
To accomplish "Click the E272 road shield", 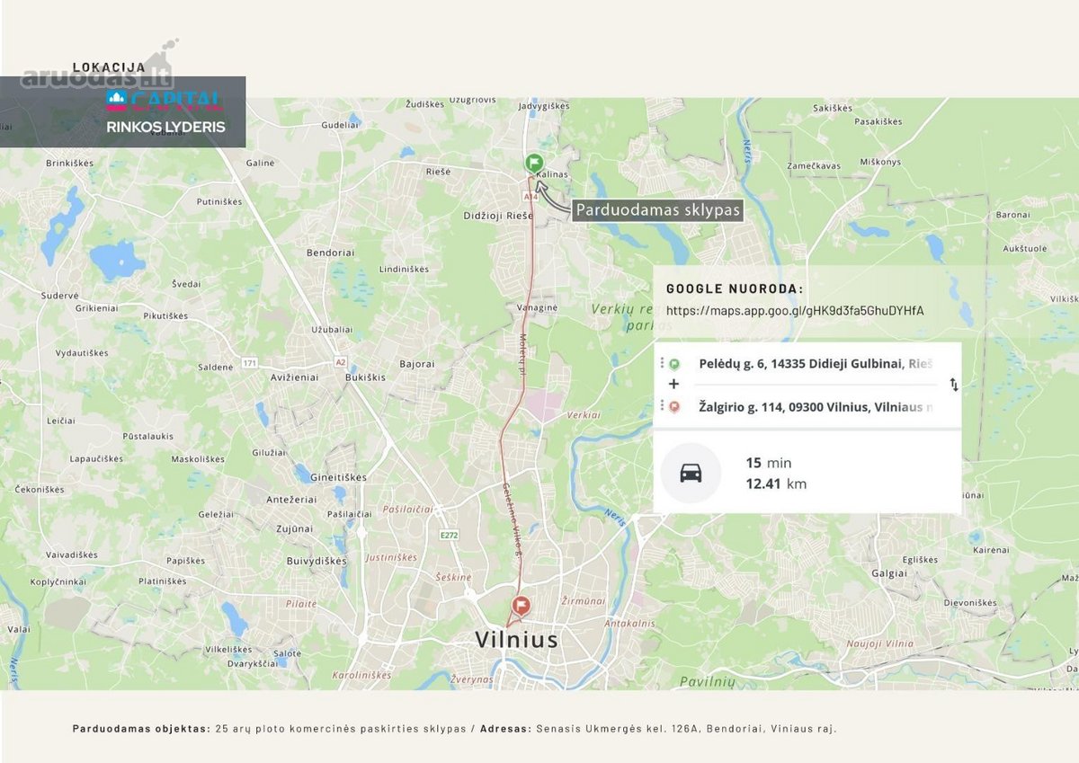I will coord(450,535).
